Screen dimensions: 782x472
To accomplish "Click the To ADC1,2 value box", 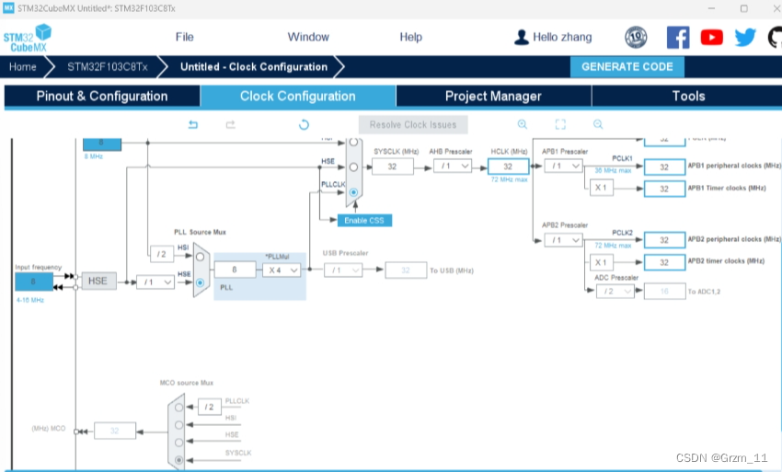I will [664, 291].
